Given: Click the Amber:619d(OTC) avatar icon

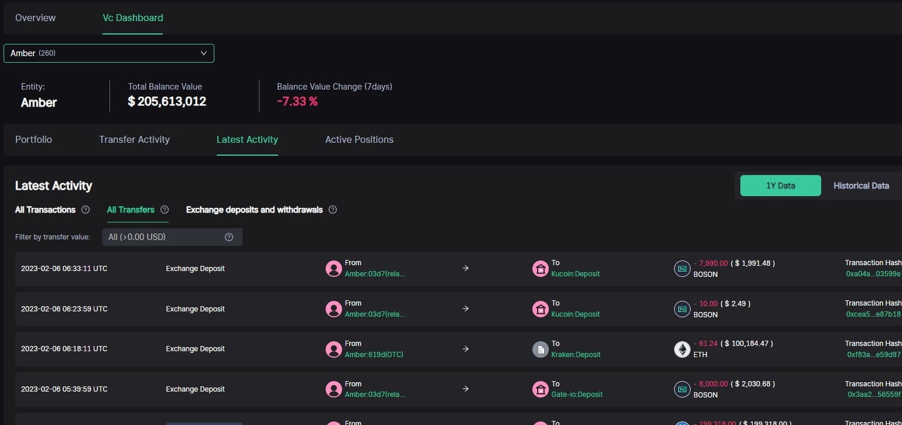Looking at the screenshot, I should [x=334, y=349].
